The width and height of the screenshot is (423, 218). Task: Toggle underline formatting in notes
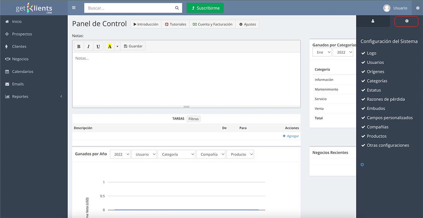(98, 46)
